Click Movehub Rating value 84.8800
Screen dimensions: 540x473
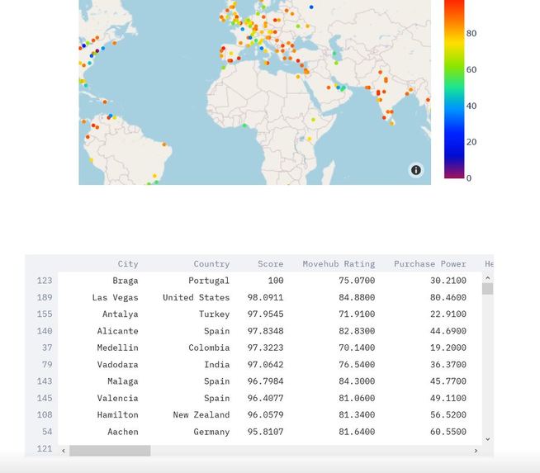(357, 297)
